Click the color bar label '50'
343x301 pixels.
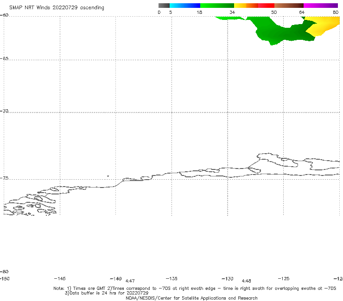pyautogui.click(x=274, y=13)
